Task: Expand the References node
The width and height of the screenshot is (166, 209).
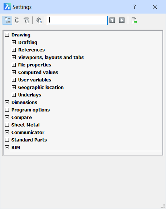Action: pyautogui.click(x=14, y=50)
